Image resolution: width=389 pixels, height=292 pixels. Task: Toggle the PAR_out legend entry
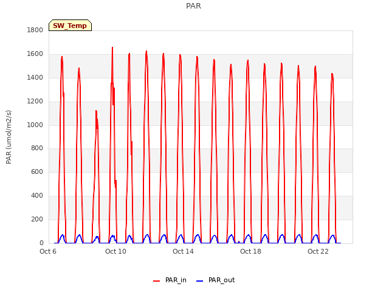[x=215, y=280]
